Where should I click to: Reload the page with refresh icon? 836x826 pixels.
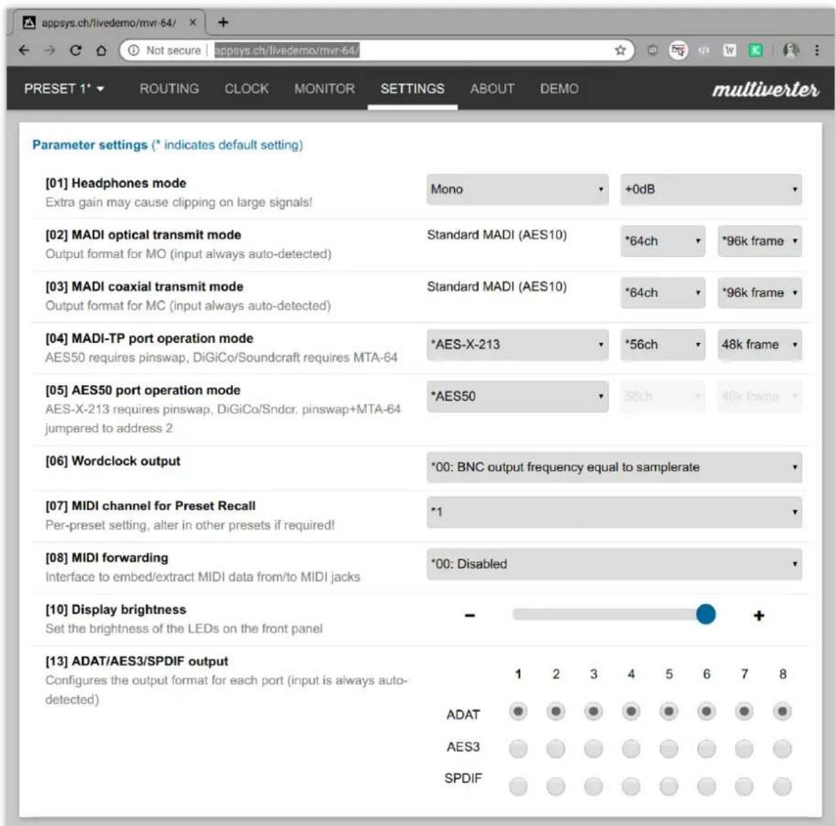[75, 50]
